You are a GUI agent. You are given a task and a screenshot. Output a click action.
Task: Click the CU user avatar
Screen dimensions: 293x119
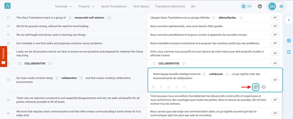(x=272, y=6)
